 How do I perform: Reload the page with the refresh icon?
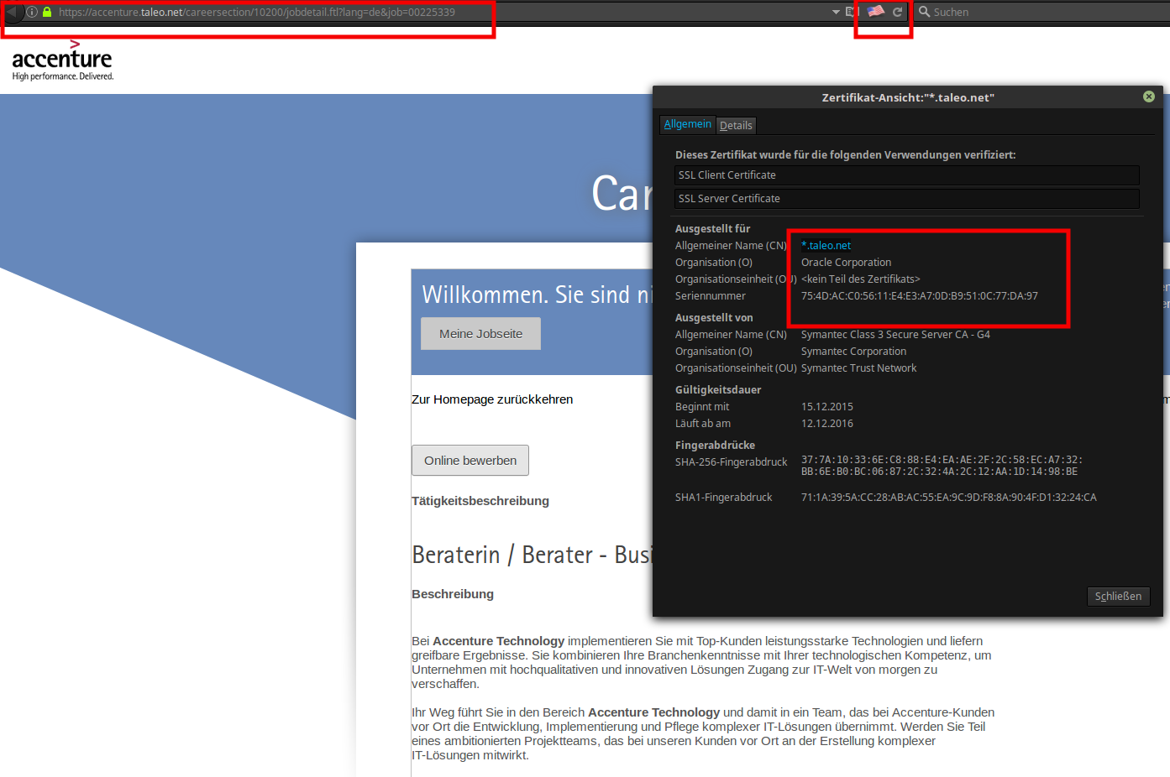[x=898, y=12]
